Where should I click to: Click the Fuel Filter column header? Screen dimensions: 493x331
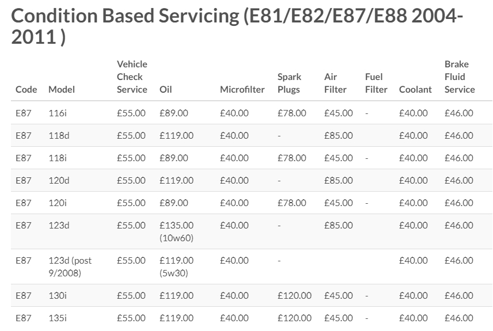click(x=376, y=83)
